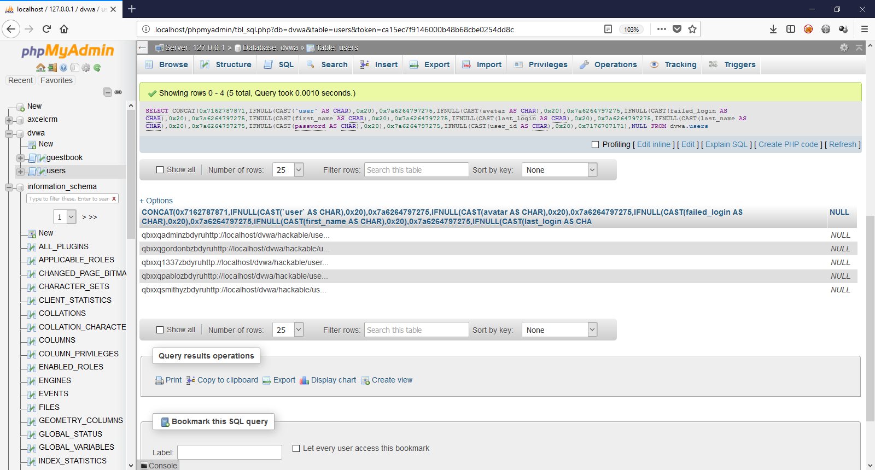Collapse all tree nodes icon
Viewport: 875px width, 470px height.
point(107,92)
